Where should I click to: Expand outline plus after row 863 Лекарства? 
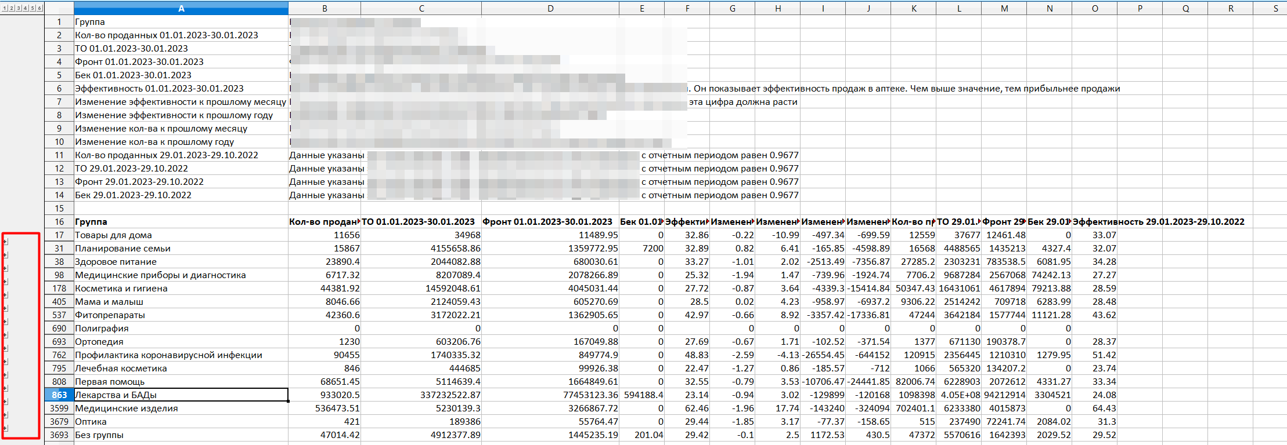[6, 402]
